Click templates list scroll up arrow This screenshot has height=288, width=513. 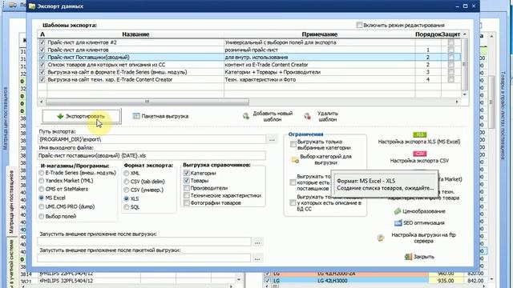point(465,34)
